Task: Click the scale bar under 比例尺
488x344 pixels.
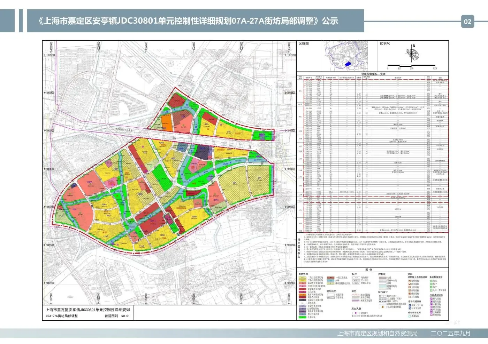Action: (x=411, y=65)
